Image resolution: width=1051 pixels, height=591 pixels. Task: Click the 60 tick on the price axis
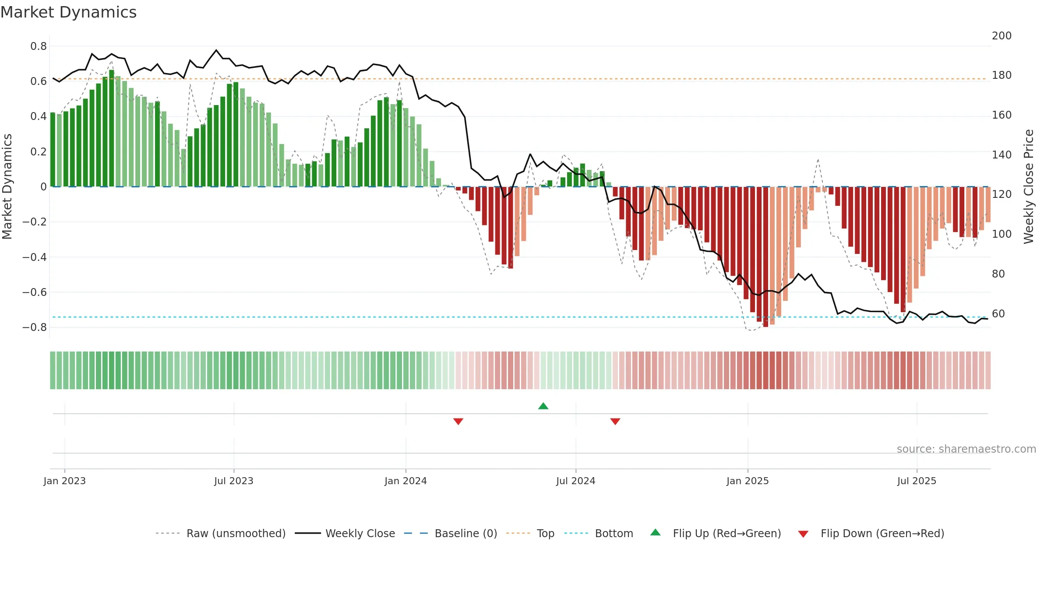point(998,314)
